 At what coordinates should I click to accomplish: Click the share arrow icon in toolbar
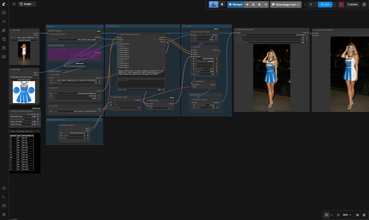(265, 4)
